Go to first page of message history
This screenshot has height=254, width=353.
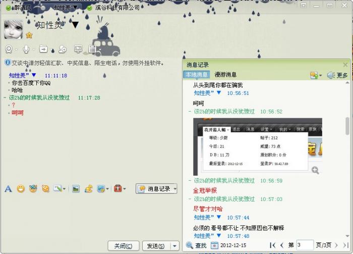pyautogui.click(x=273, y=245)
